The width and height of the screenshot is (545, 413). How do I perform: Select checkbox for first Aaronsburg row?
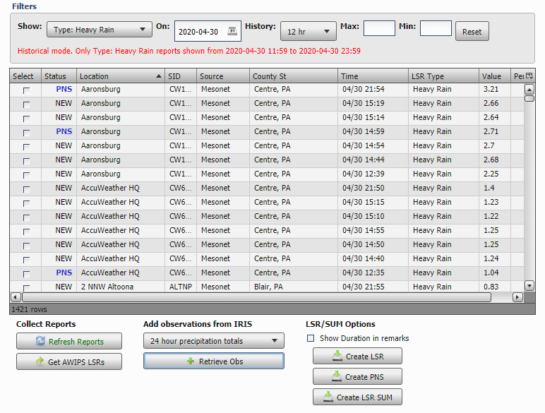27,90
